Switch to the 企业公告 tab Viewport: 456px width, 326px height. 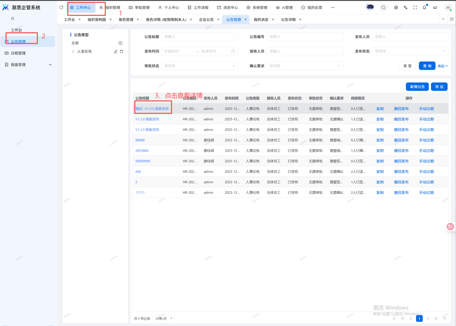pyautogui.click(x=206, y=19)
